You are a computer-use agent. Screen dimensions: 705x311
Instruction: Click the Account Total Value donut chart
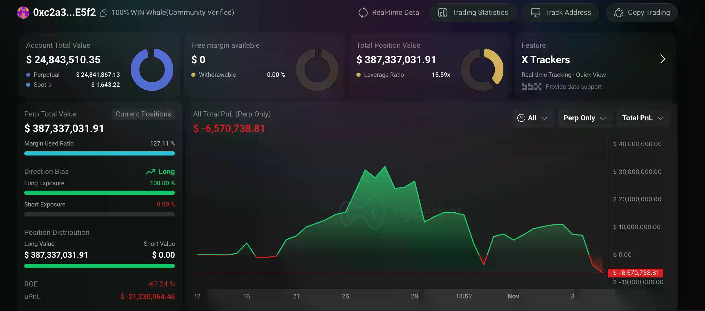coord(152,70)
